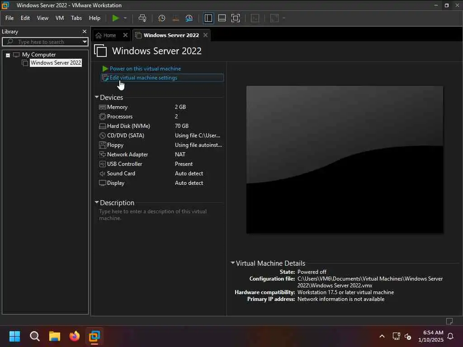Open Firefox from the taskbar
Screen dimensions: 463x347
pos(75,336)
